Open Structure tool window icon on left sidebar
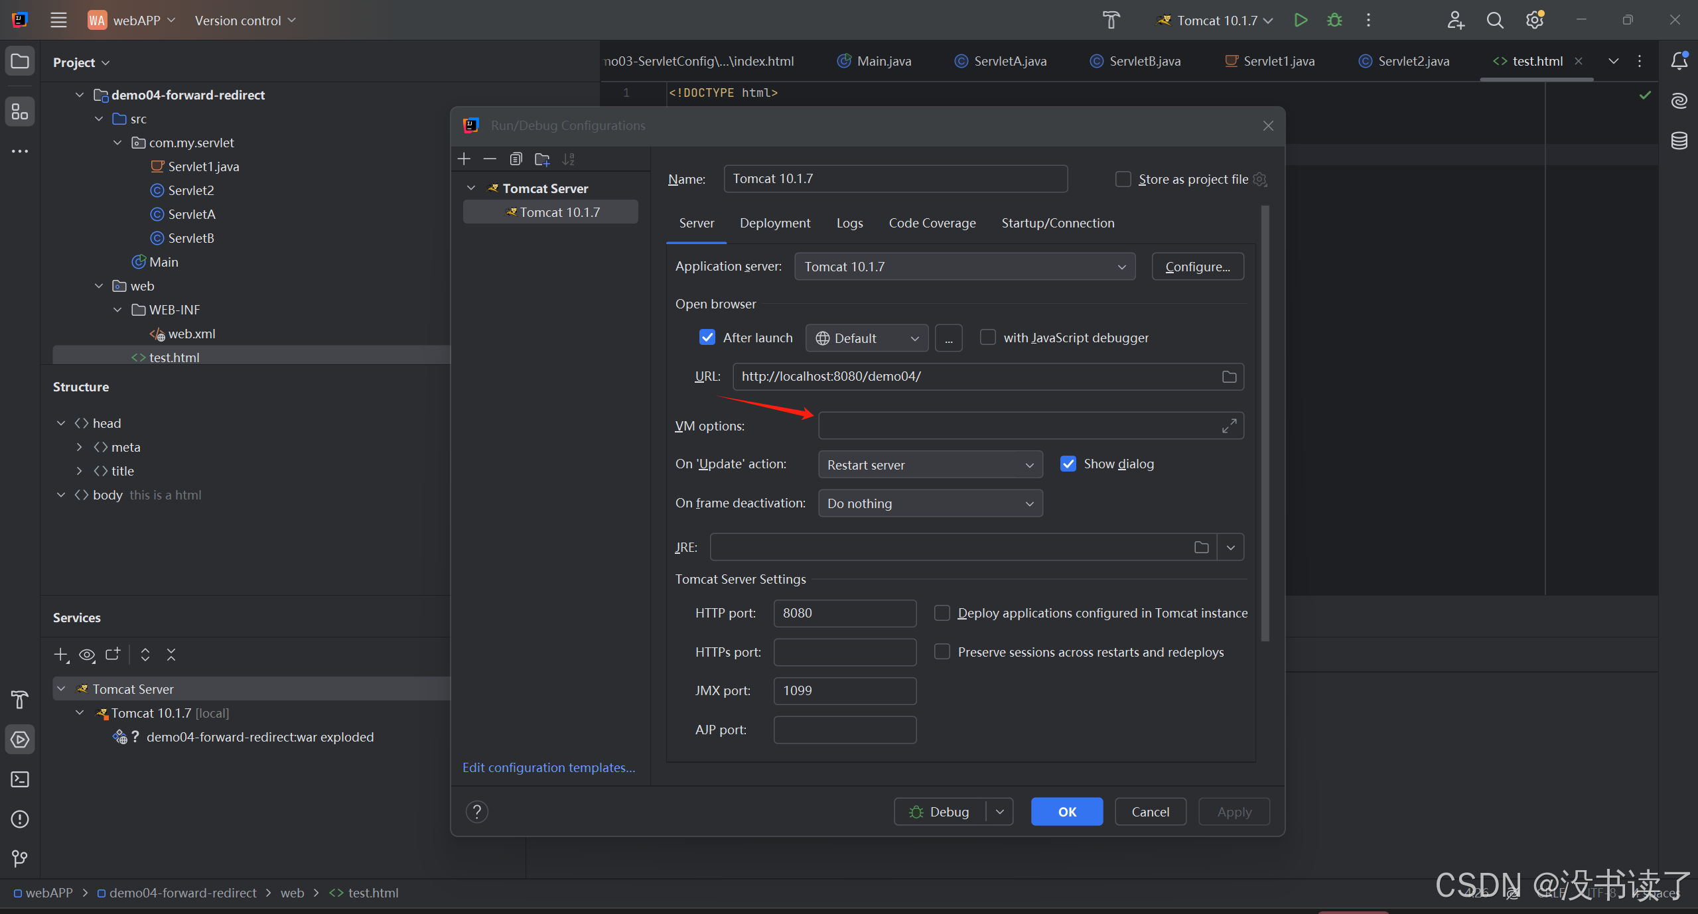The image size is (1698, 914). point(20,111)
